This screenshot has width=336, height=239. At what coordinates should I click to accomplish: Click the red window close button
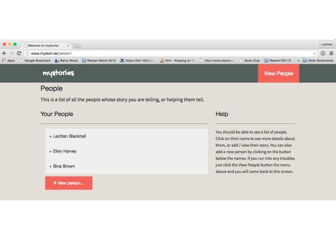tap(4, 44)
